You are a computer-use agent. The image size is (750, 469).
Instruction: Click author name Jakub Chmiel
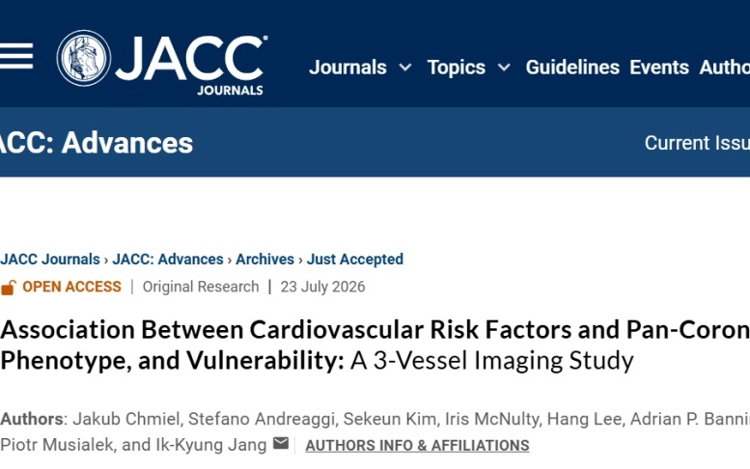click(x=126, y=419)
